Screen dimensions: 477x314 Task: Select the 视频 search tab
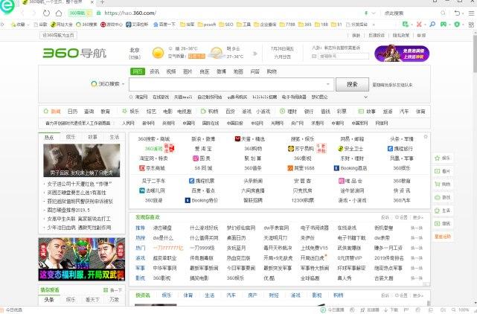[x=171, y=71]
